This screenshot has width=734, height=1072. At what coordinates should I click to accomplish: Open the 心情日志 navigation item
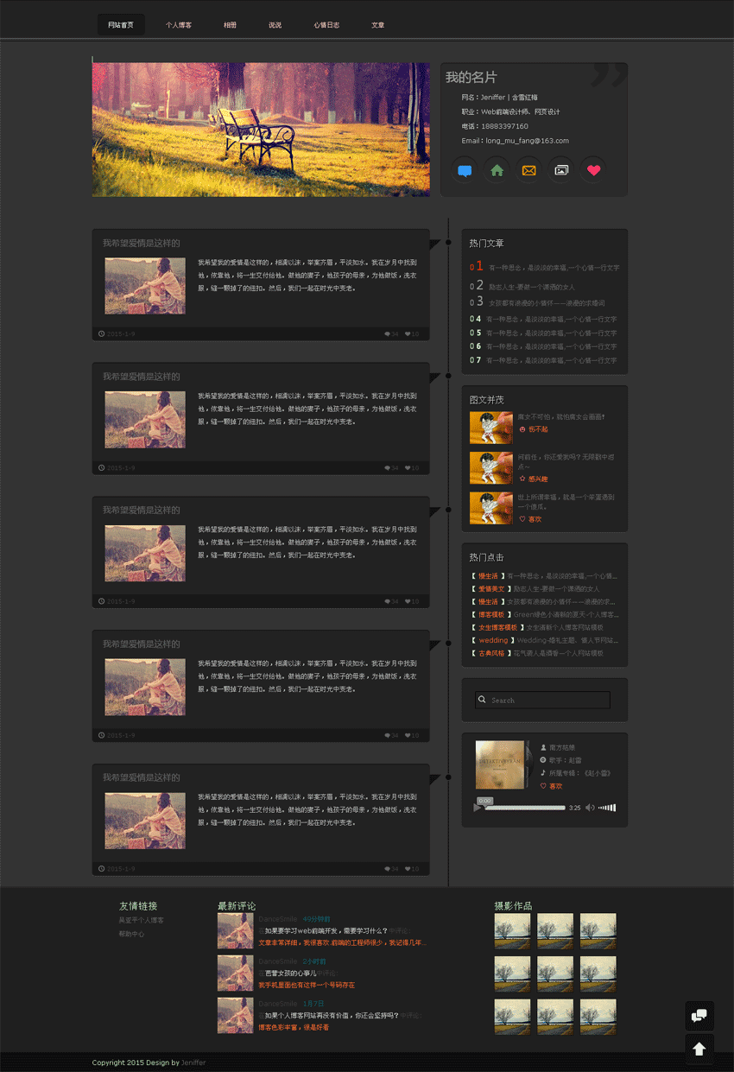[326, 25]
